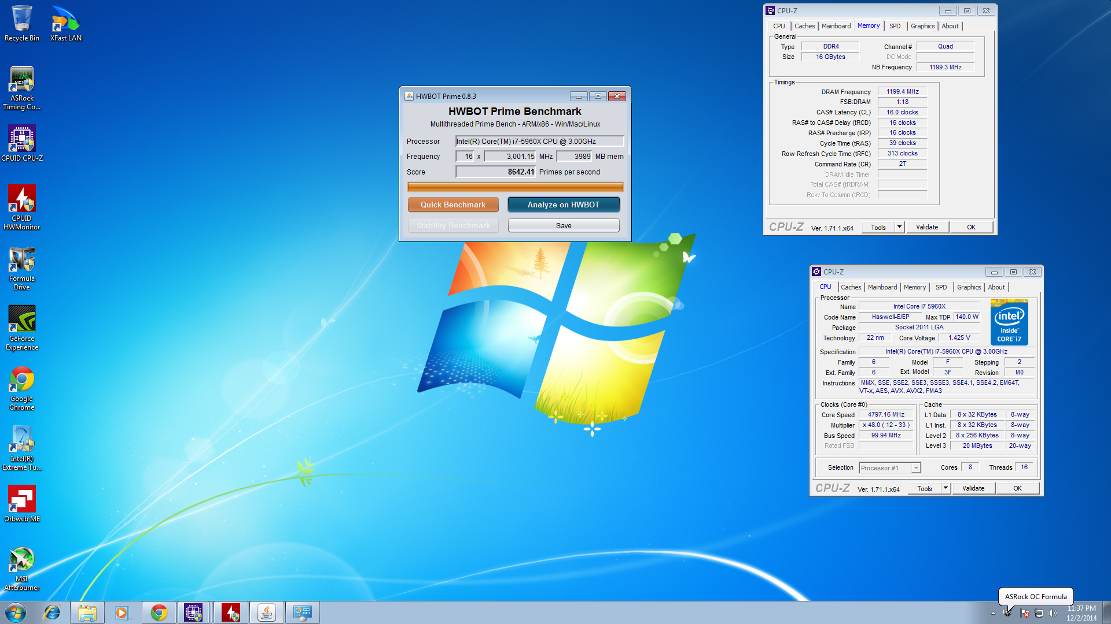Launch GeForce Experience from the desktop

(x=22, y=328)
